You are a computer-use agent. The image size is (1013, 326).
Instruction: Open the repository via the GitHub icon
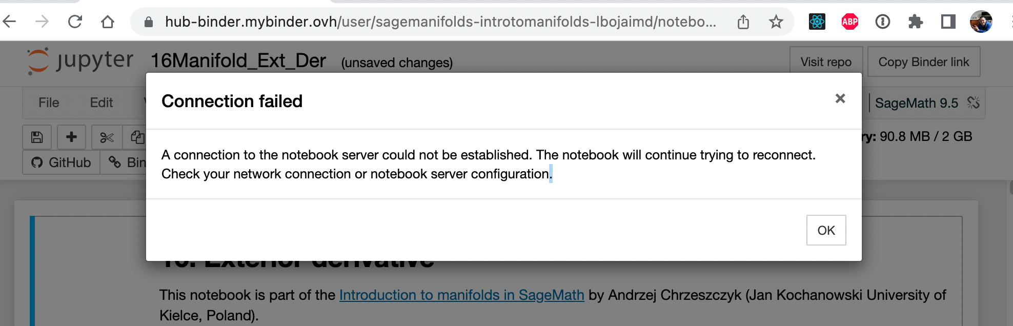click(36, 162)
